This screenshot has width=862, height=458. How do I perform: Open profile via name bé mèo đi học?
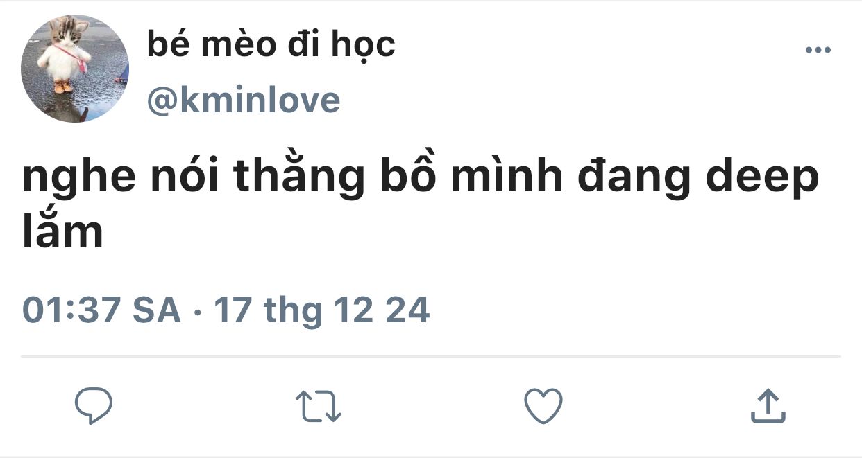[271, 44]
